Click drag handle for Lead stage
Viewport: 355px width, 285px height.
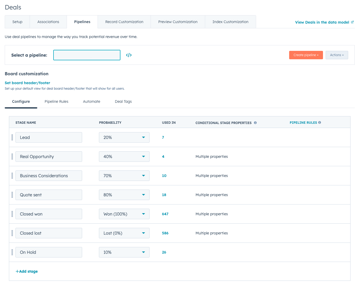pos(12,137)
